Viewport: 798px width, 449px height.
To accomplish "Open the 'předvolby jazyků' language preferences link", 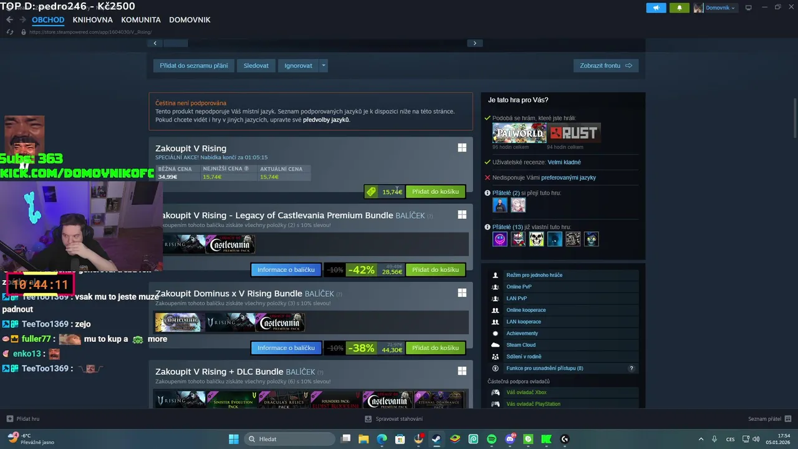I will [x=326, y=120].
